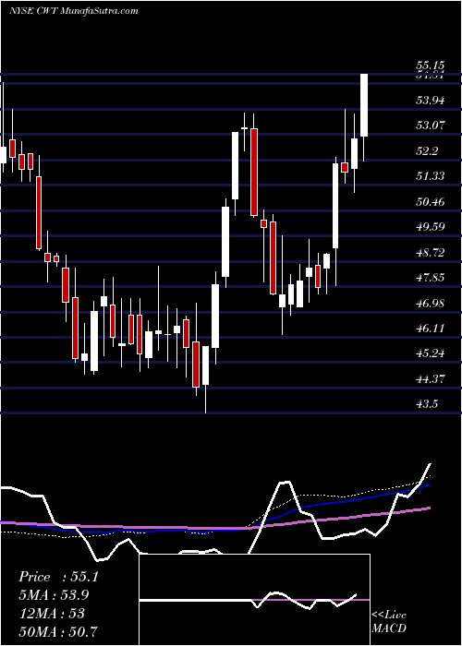Select the 50.46 price axis label
The height and width of the screenshot is (646, 462).
click(431, 202)
